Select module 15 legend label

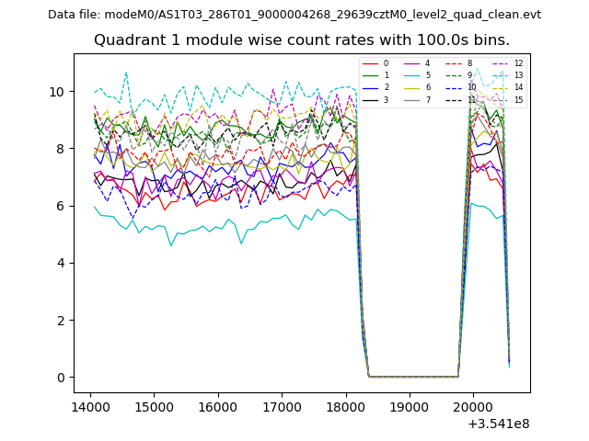click(518, 99)
